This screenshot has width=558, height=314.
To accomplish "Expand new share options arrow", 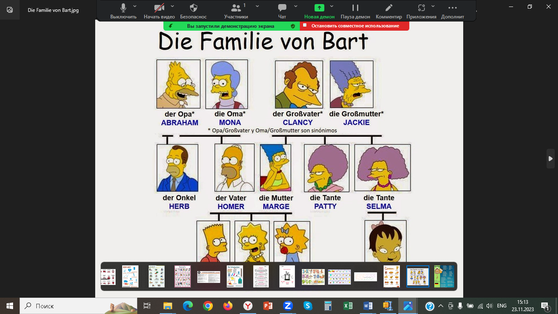I will (x=332, y=6).
